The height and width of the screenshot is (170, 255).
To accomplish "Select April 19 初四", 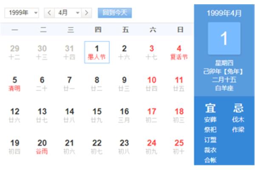I will coord(15,147).
